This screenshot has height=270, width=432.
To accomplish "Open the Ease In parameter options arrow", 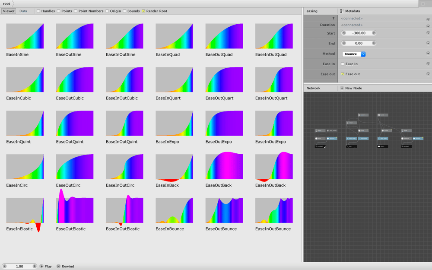I will [x=428, y=64].
